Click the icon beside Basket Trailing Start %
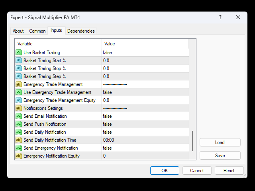Image resolution: width=255 pixels, height=191 pixels. pyautogui.click(x=19, y=60)
